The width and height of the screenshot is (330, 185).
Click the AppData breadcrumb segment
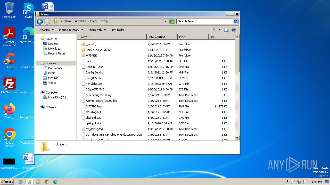point(80,21)
